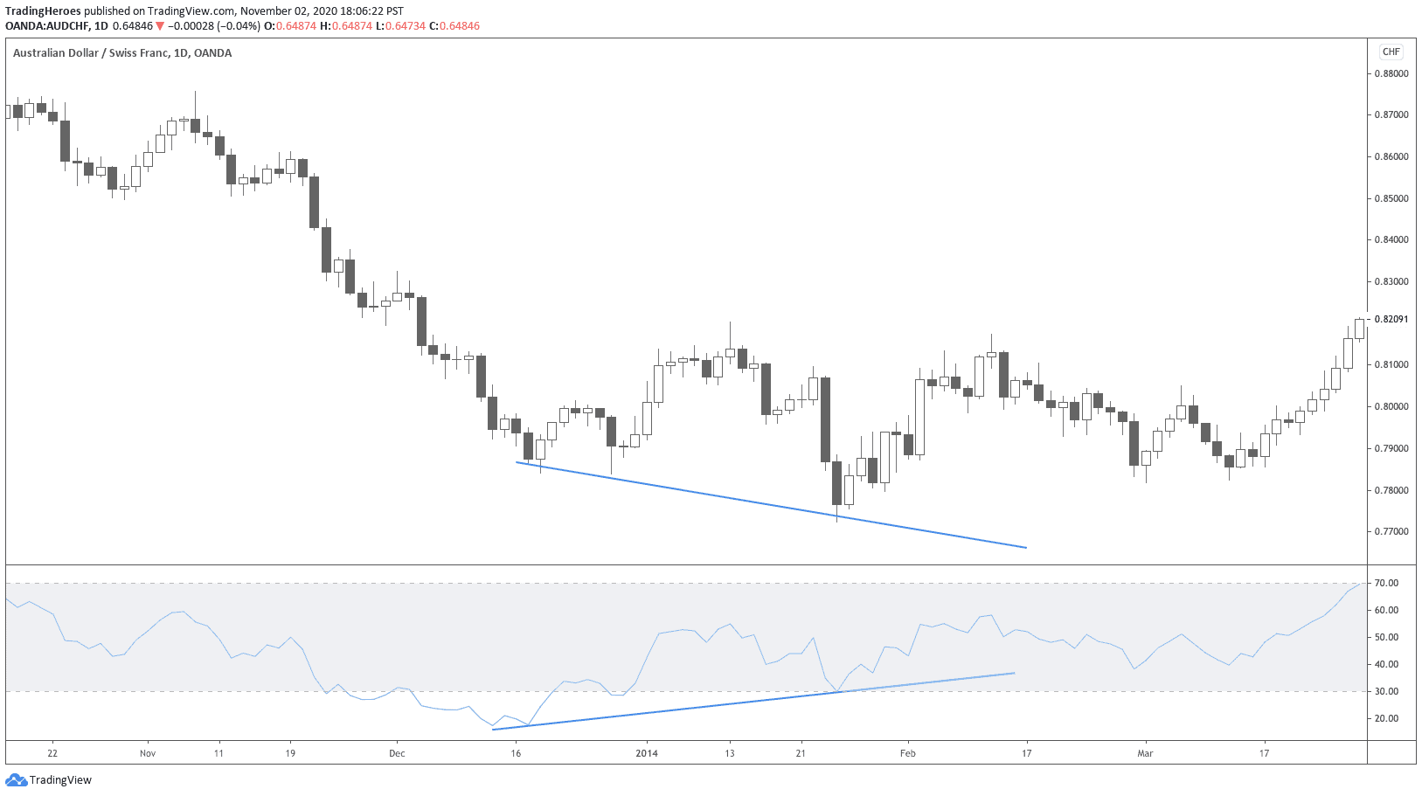Select the OANDA:AUDCHF, 1D symbol text
The height and width of the screenshot is (796, 1422).
[57, 26]
